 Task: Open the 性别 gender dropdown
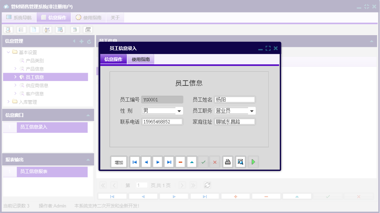179,110
